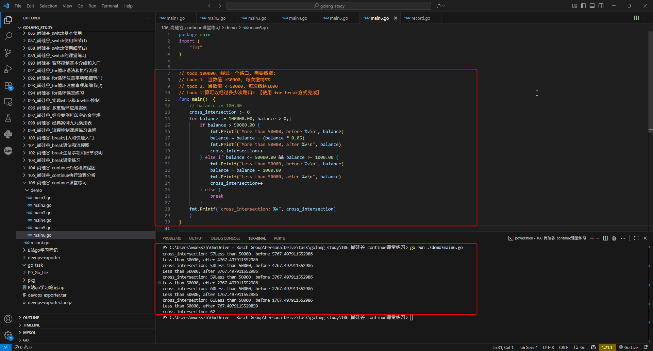Open the Selection menu
The height and width of the screenshot is (351, 653).
tap(48, 6)
